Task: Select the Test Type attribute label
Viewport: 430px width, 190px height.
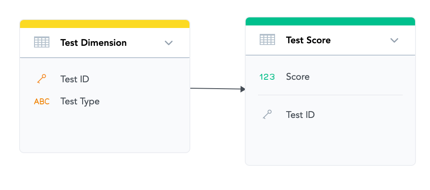Action: (80, 101)
